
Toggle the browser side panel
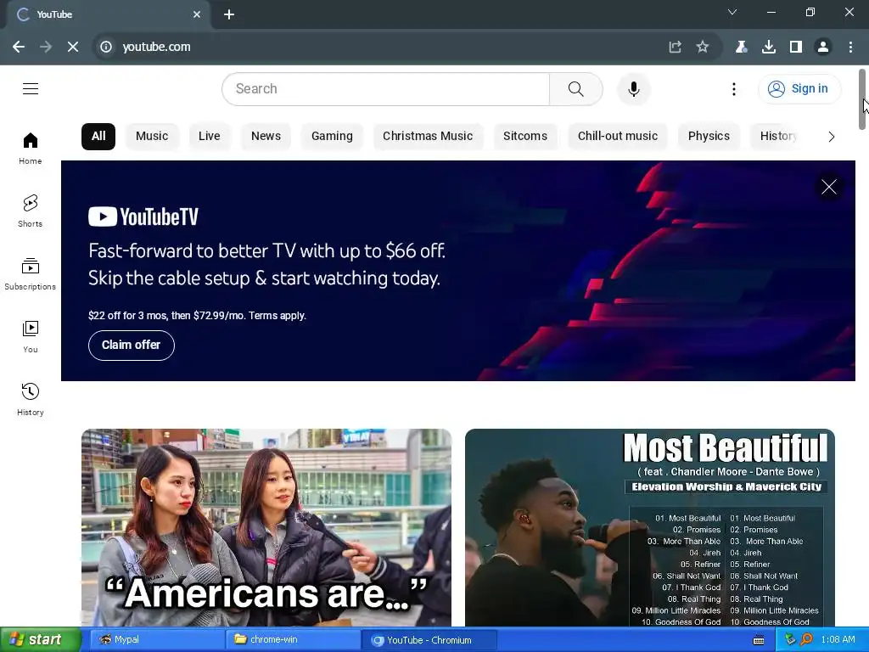[x=796, y=47]
